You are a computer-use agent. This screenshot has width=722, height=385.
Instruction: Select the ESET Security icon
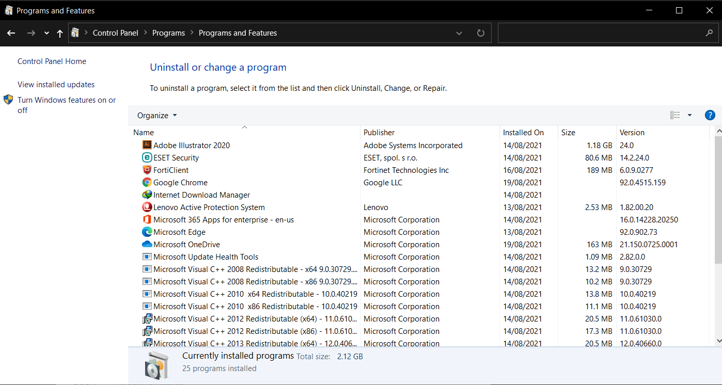(147, 157)
